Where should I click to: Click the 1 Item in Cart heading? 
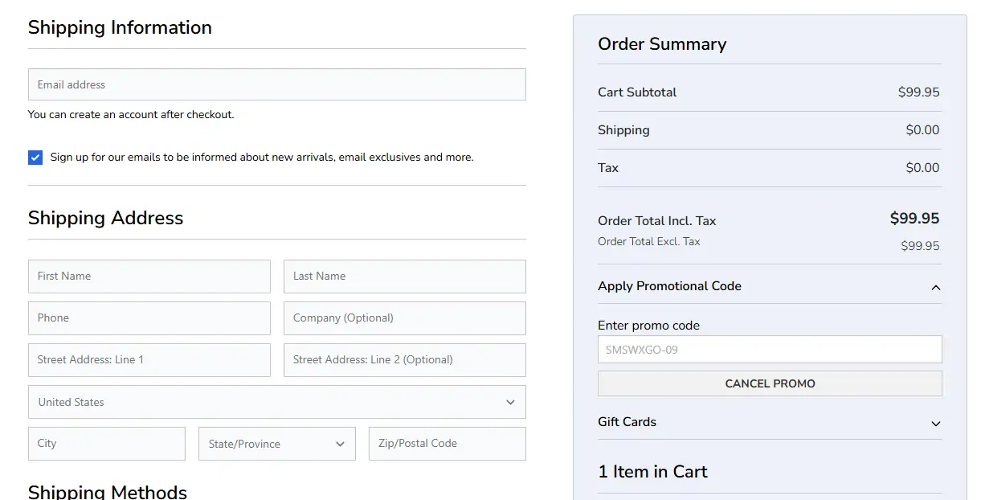[652, 472]
